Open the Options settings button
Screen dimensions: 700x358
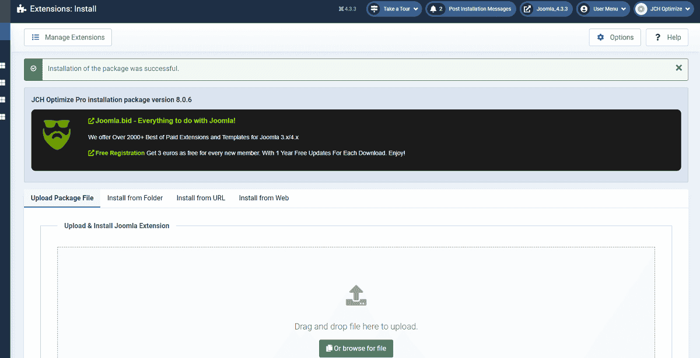pos(615,37)
